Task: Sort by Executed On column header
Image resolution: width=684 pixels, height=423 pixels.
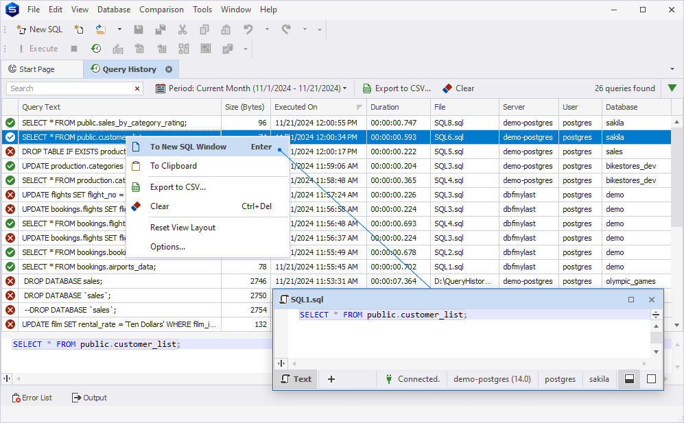Action: (318, 107)
